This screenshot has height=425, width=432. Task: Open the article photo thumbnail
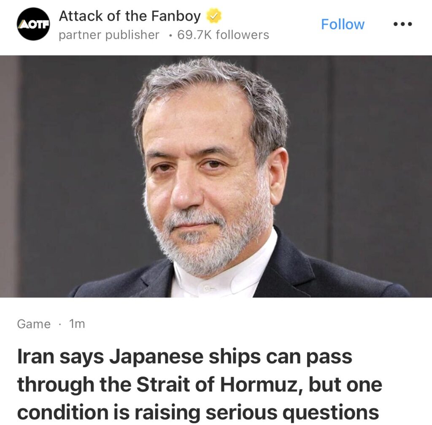[216, 176]
